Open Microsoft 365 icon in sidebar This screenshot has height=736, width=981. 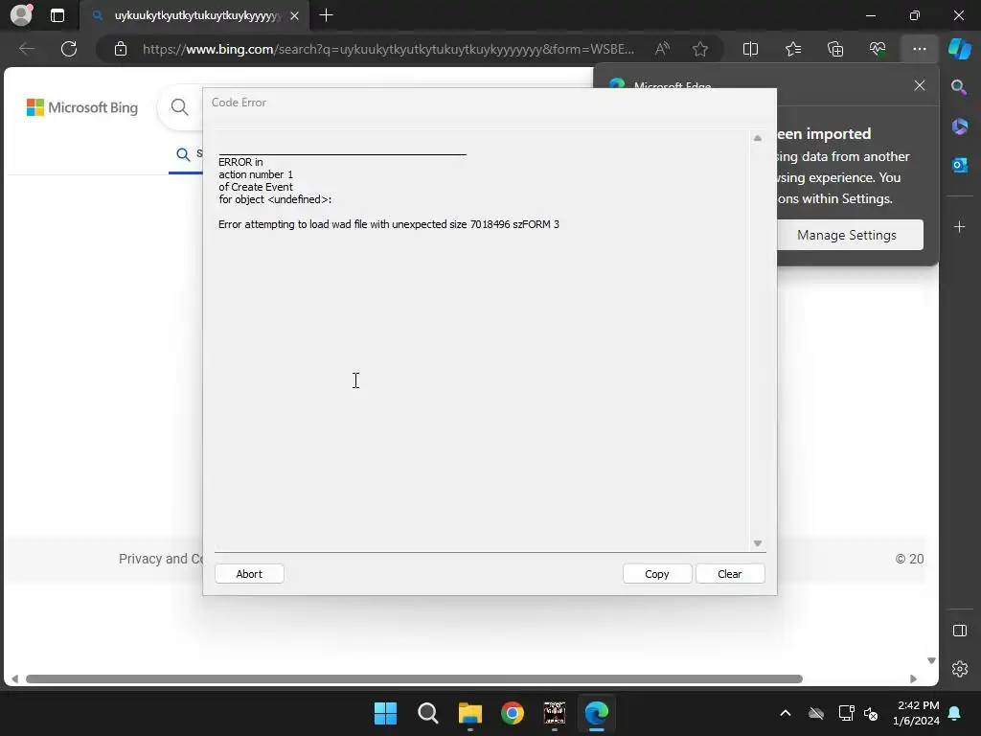click(960, 126)
